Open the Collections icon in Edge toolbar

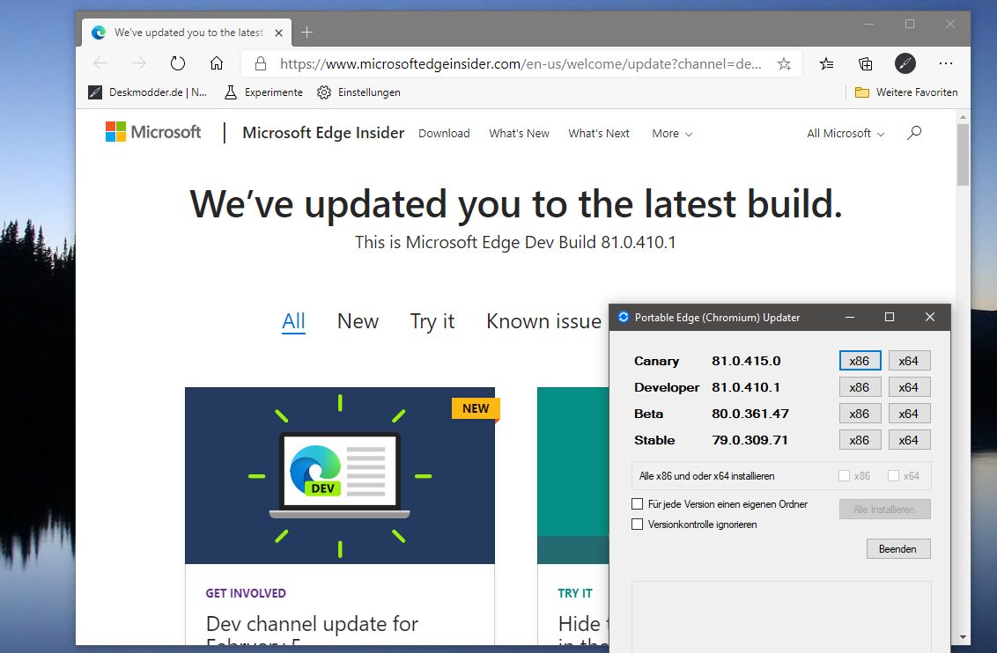866,63
